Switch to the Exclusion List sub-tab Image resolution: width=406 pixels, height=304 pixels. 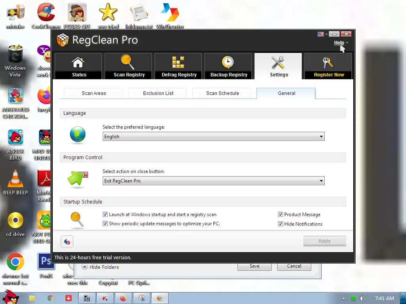158,93
